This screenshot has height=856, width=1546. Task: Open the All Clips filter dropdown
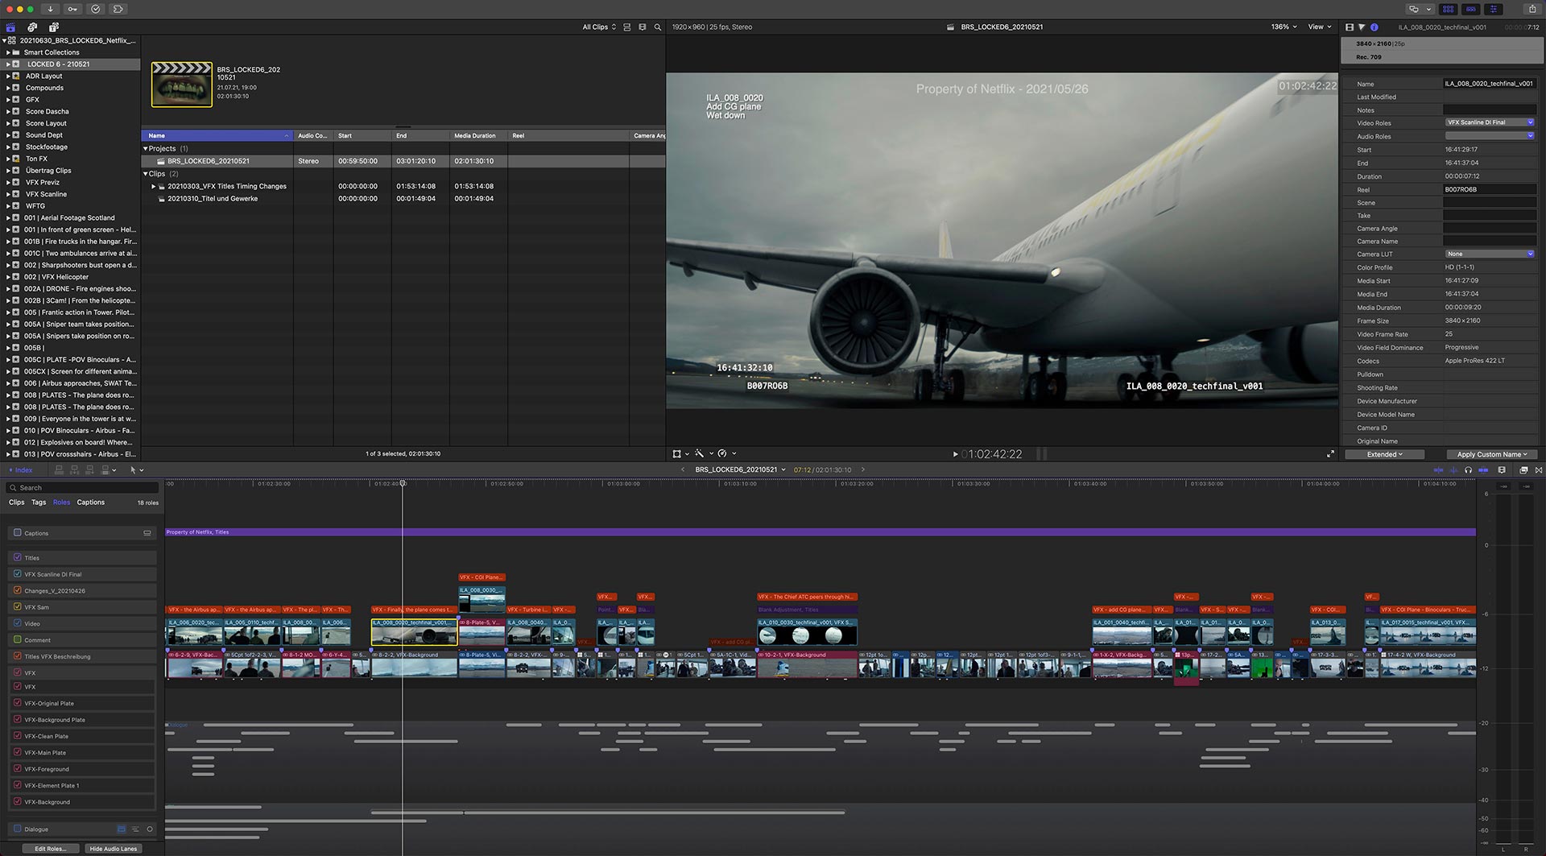click(x=599, y=27)
